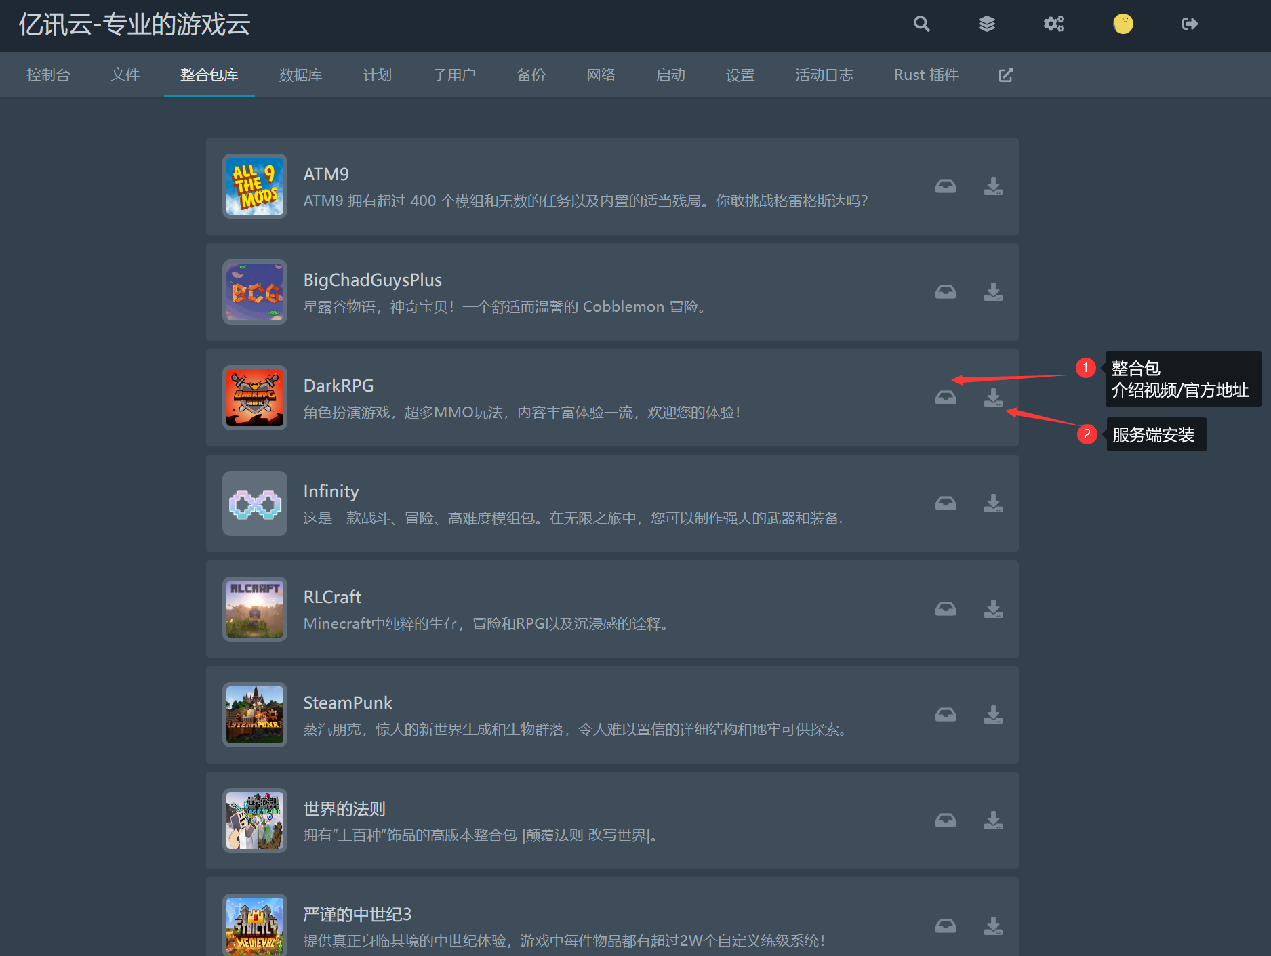Install 严谨的中世纪3 server via download icon
The image size is (1271, 956).
click(x=993, y=926)
